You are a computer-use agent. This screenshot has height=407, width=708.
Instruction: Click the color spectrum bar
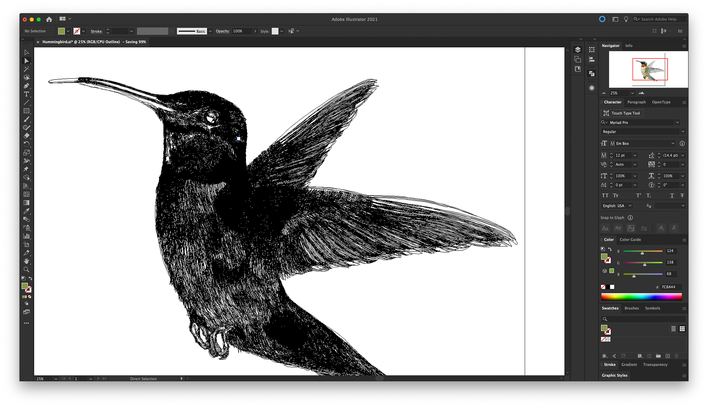coord(641,297)
